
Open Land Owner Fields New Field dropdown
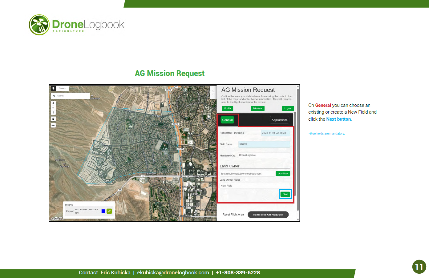click(x=255, y=186)
